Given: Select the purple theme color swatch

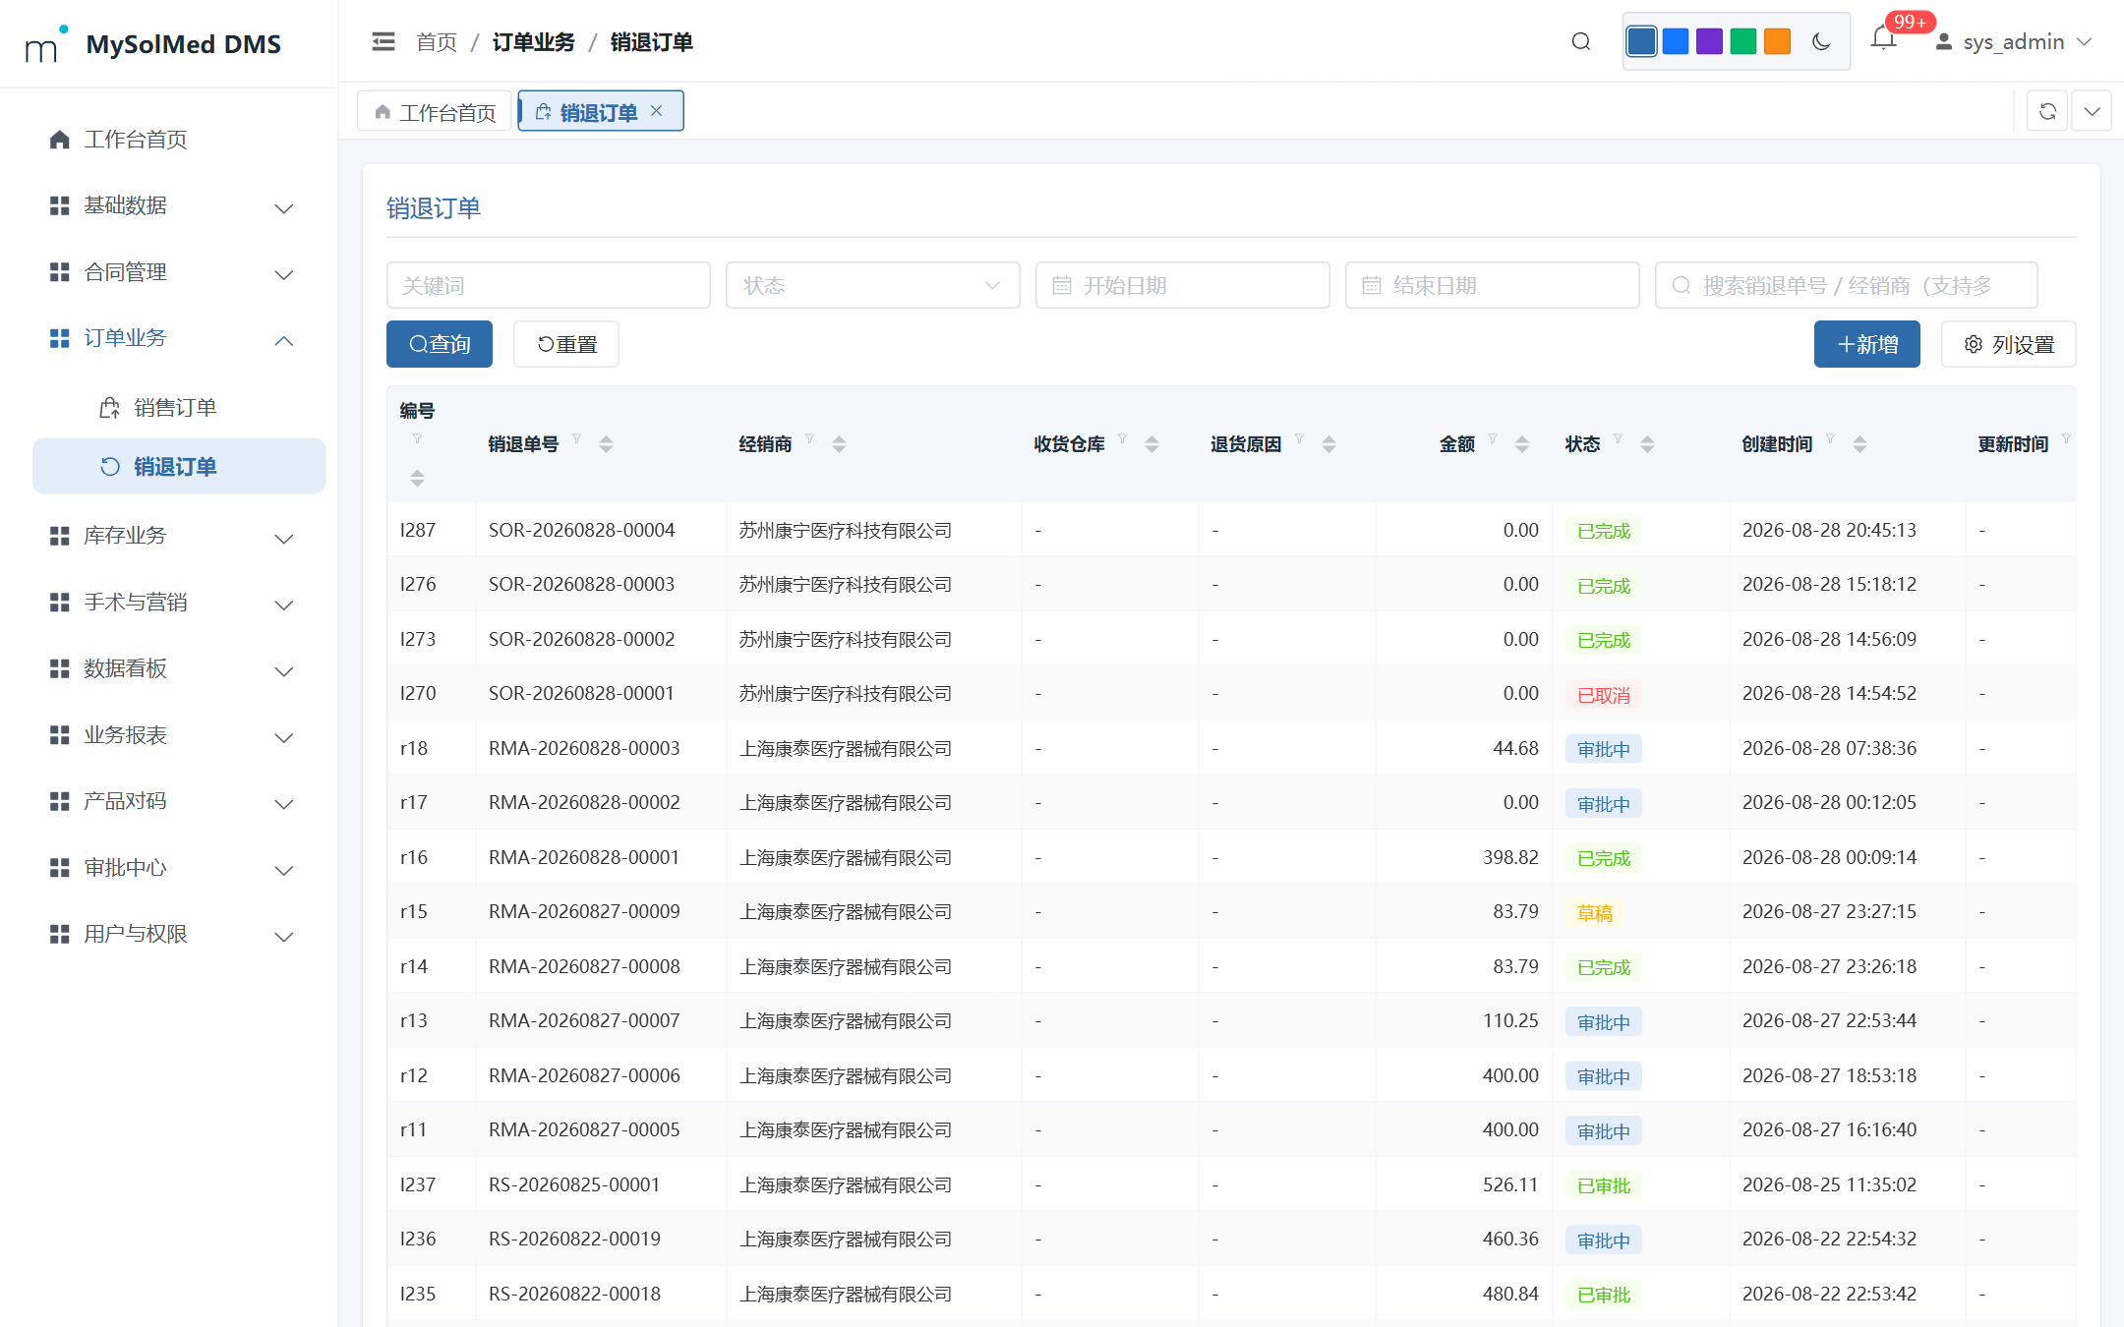Looking at the screenshot, I should (x=1709, y=41).
